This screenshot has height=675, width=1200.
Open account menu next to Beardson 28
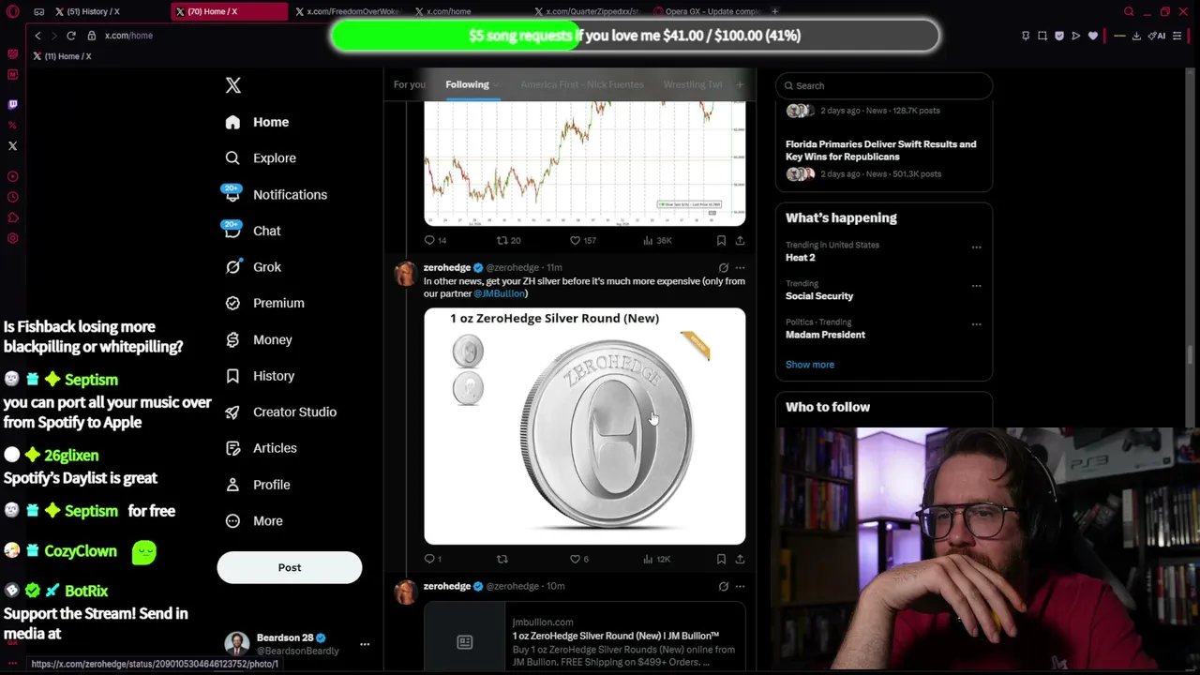365,644
